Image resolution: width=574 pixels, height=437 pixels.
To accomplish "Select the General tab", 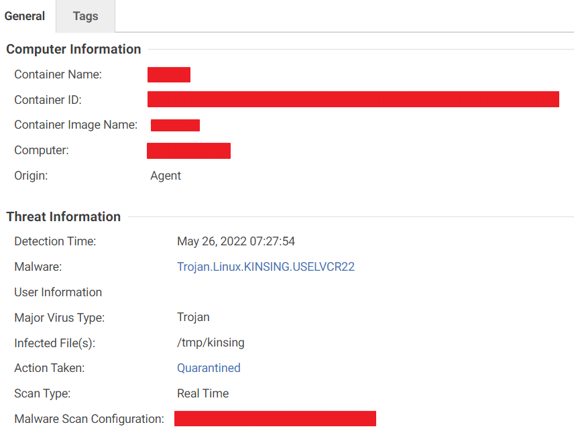I will [25, 16].
